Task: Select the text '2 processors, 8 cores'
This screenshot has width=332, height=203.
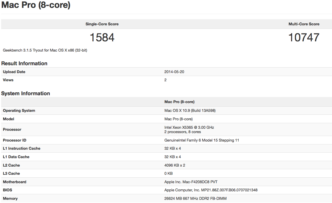Action: (183, 132)
